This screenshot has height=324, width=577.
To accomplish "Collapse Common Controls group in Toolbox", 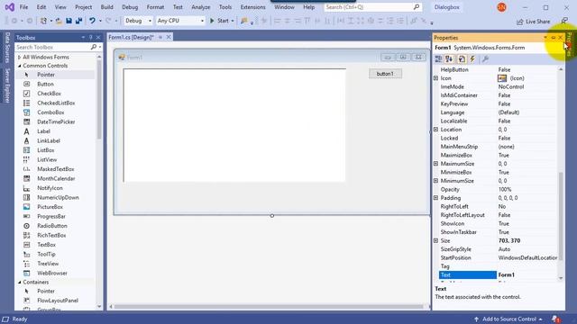I will [19, 66].
